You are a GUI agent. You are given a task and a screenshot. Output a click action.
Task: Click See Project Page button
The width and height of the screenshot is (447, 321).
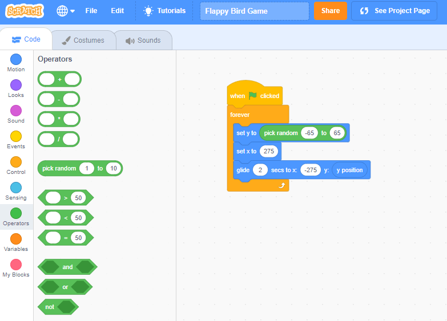(394, 11)
